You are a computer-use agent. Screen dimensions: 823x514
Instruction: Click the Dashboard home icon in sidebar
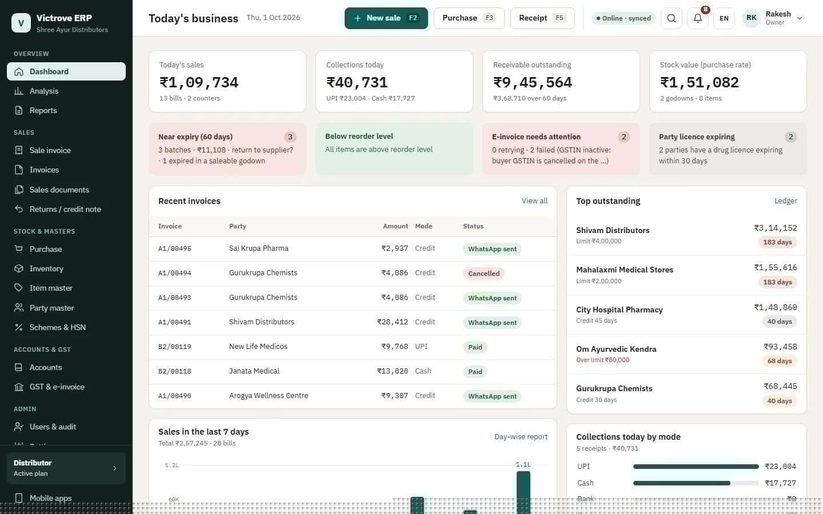coord(19,71)
